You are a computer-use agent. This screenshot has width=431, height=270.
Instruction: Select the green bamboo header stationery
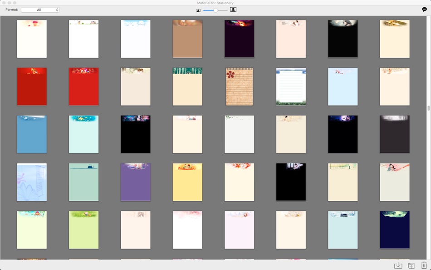pos(187,86)
